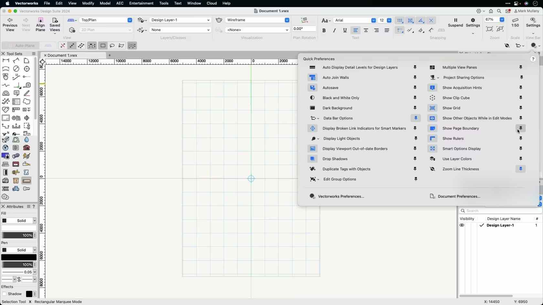Pin Show Grid to toolbar

pyautogui.click(x=521, y=108)
